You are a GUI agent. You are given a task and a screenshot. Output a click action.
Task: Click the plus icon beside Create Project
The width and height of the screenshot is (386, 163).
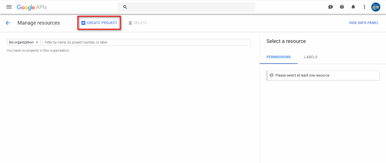tap(83, 23)
